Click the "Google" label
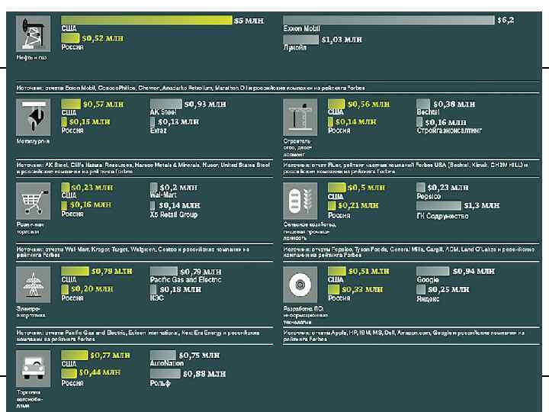549x412 pixels. pyautogui.click(x=428, y=279)
